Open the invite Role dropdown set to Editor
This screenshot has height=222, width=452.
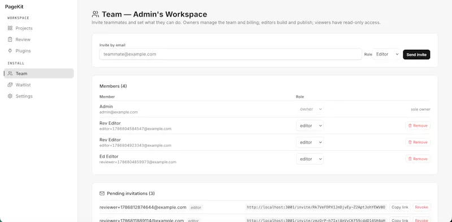386,54
